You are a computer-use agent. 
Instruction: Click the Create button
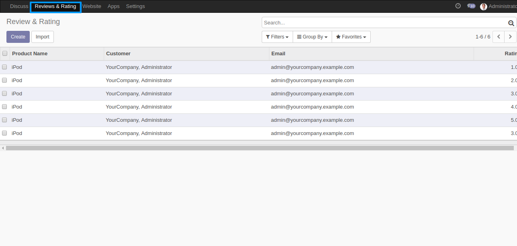pos(18,37)
